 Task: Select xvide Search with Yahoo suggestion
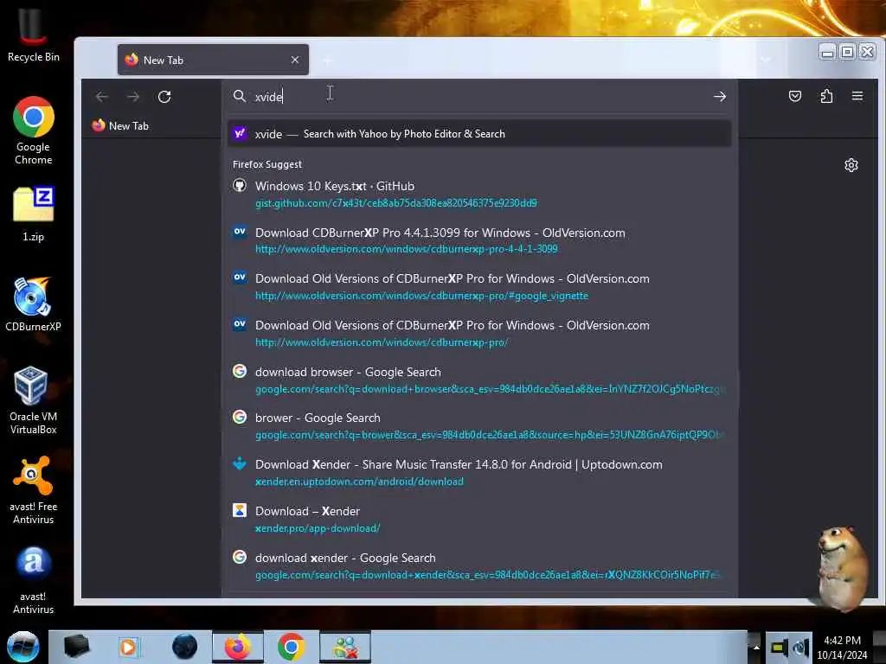(x=479, y=134)
